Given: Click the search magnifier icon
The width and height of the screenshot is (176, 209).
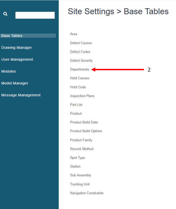Looking at the screenshot, I should (x=5, y=14).
